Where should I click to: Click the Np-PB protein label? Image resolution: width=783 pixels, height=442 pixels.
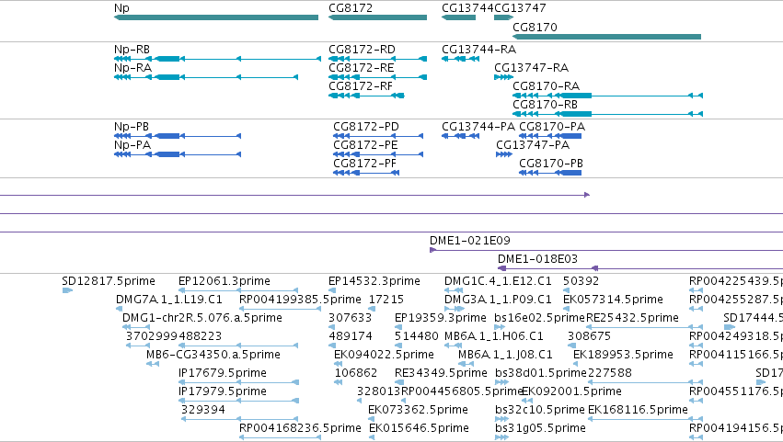pyautogui.click(x=132, y=127)
